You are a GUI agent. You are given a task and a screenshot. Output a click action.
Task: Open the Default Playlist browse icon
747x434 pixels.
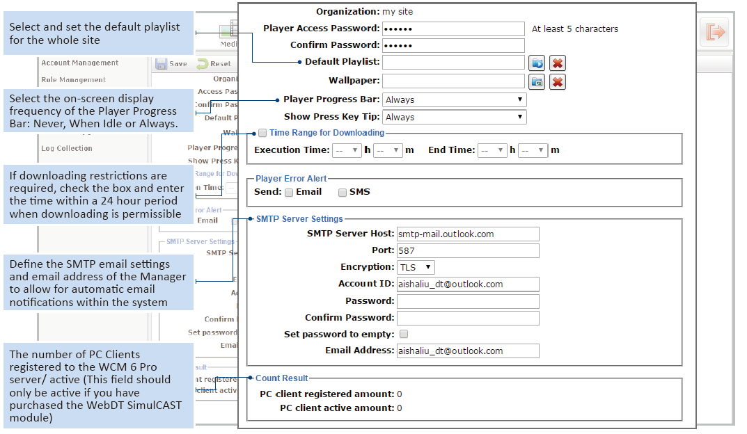[537, 63]
